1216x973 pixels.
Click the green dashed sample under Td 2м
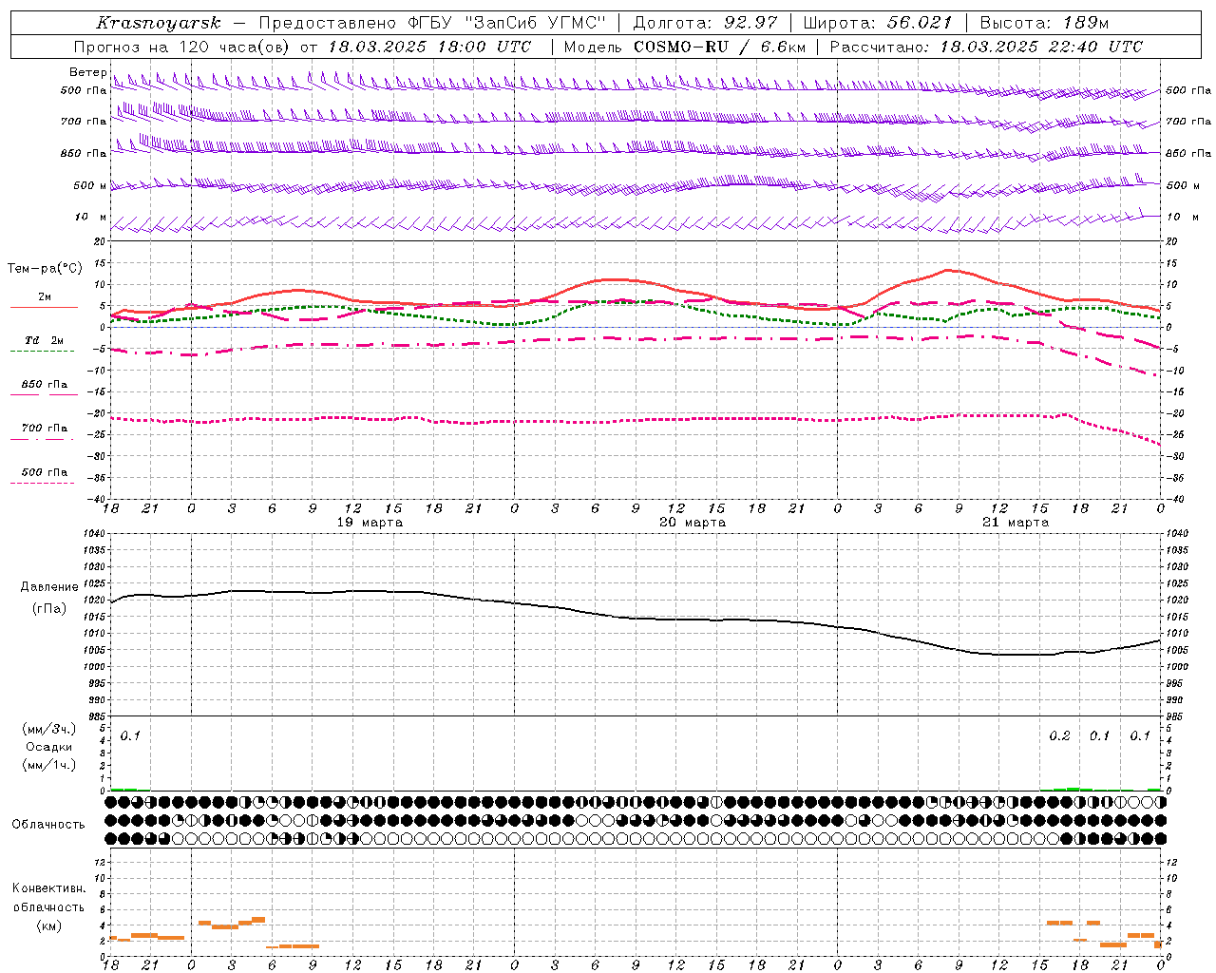[42, 352]
